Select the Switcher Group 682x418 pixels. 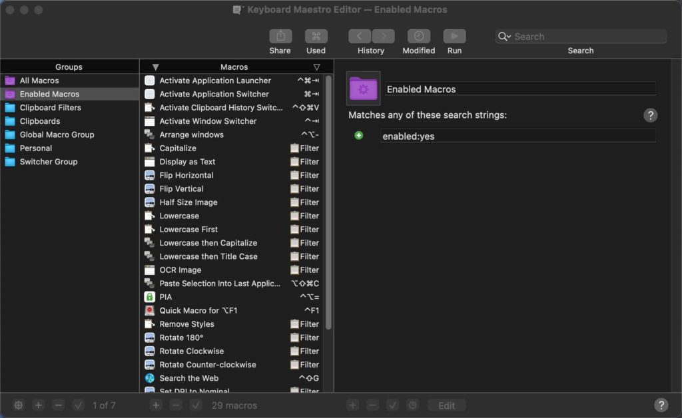click(69, 161)
